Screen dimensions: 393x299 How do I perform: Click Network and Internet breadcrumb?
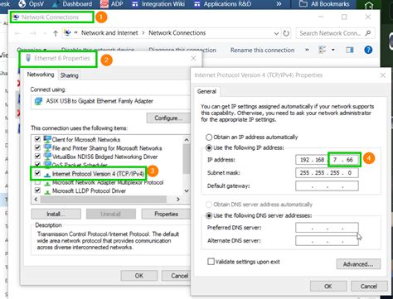coord(109,33)
